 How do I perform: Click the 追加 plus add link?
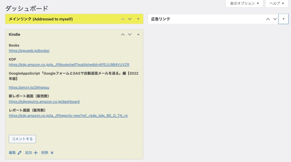click(x=31, y=153)
